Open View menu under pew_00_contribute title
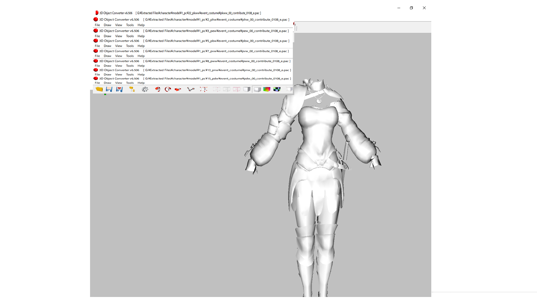 [x=119, y=36]
